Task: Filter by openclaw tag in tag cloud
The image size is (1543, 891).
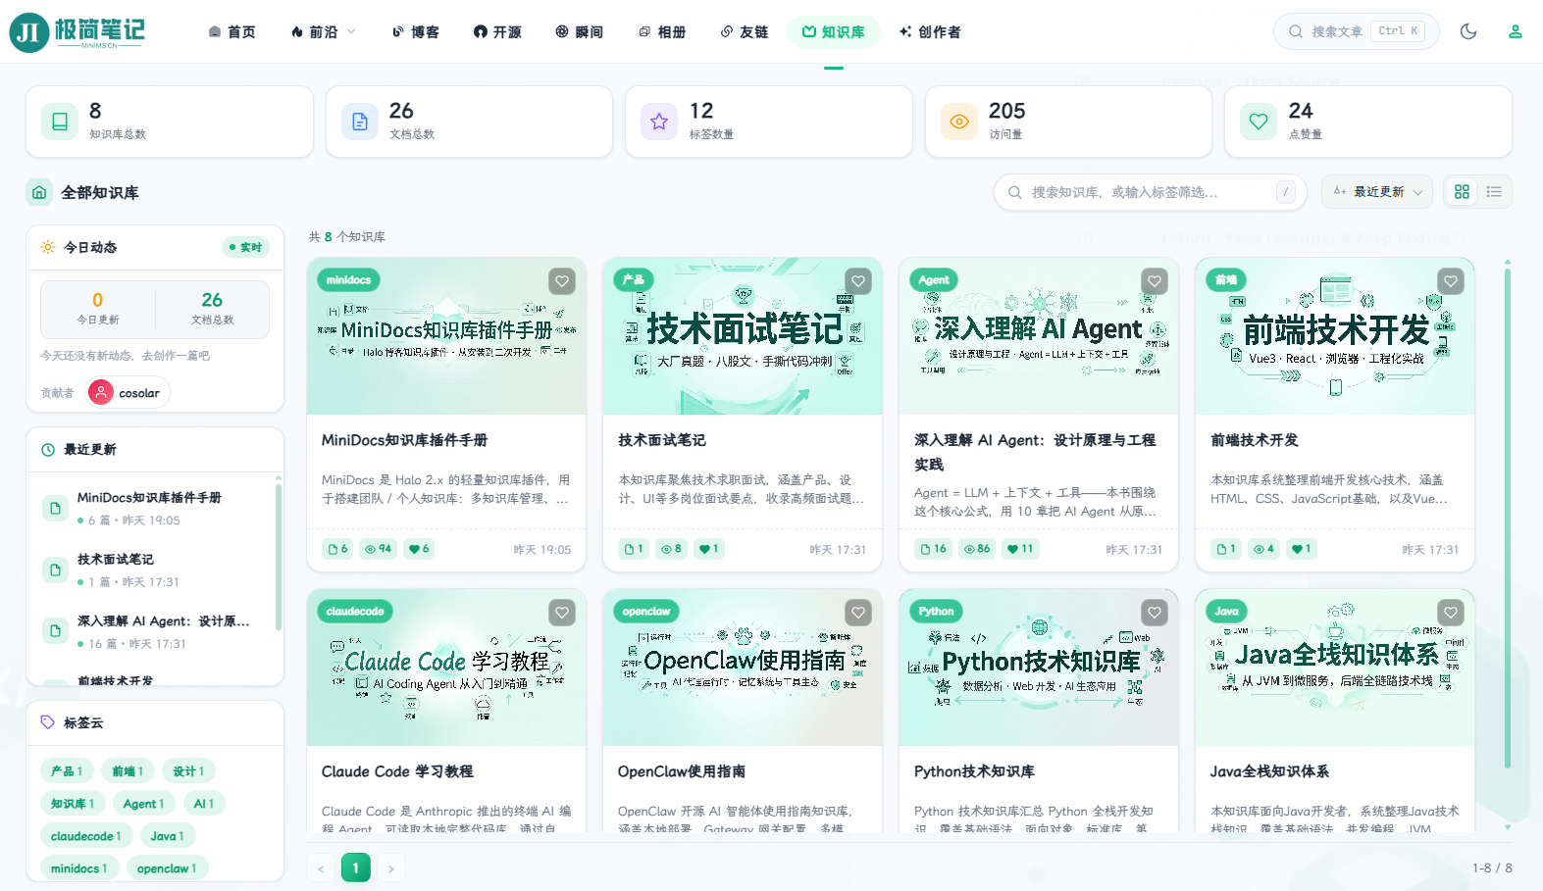Action: coord(167,868)
